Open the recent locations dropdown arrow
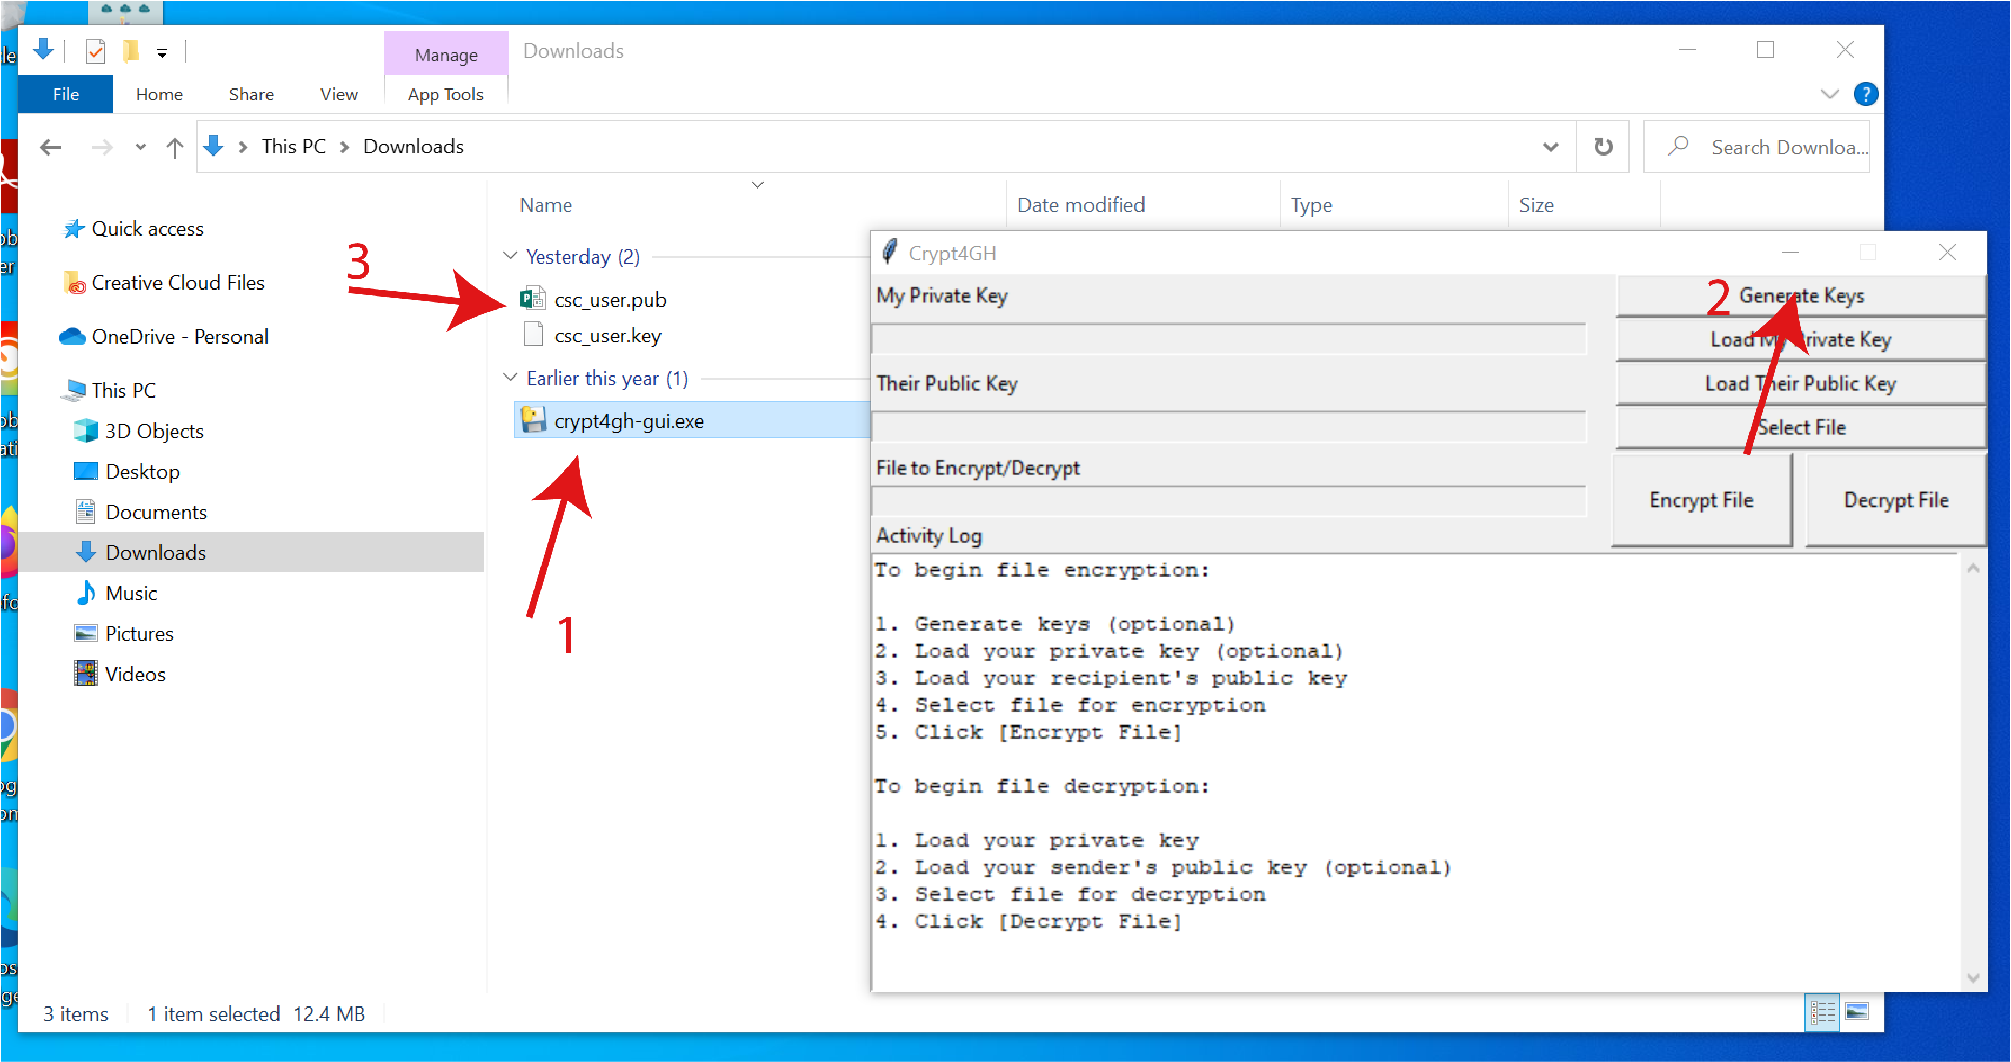2011x1062 pixels. (x=141, y=147)
